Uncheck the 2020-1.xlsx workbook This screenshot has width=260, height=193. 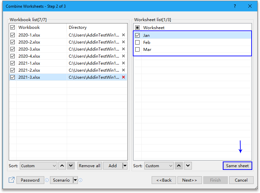13,35
